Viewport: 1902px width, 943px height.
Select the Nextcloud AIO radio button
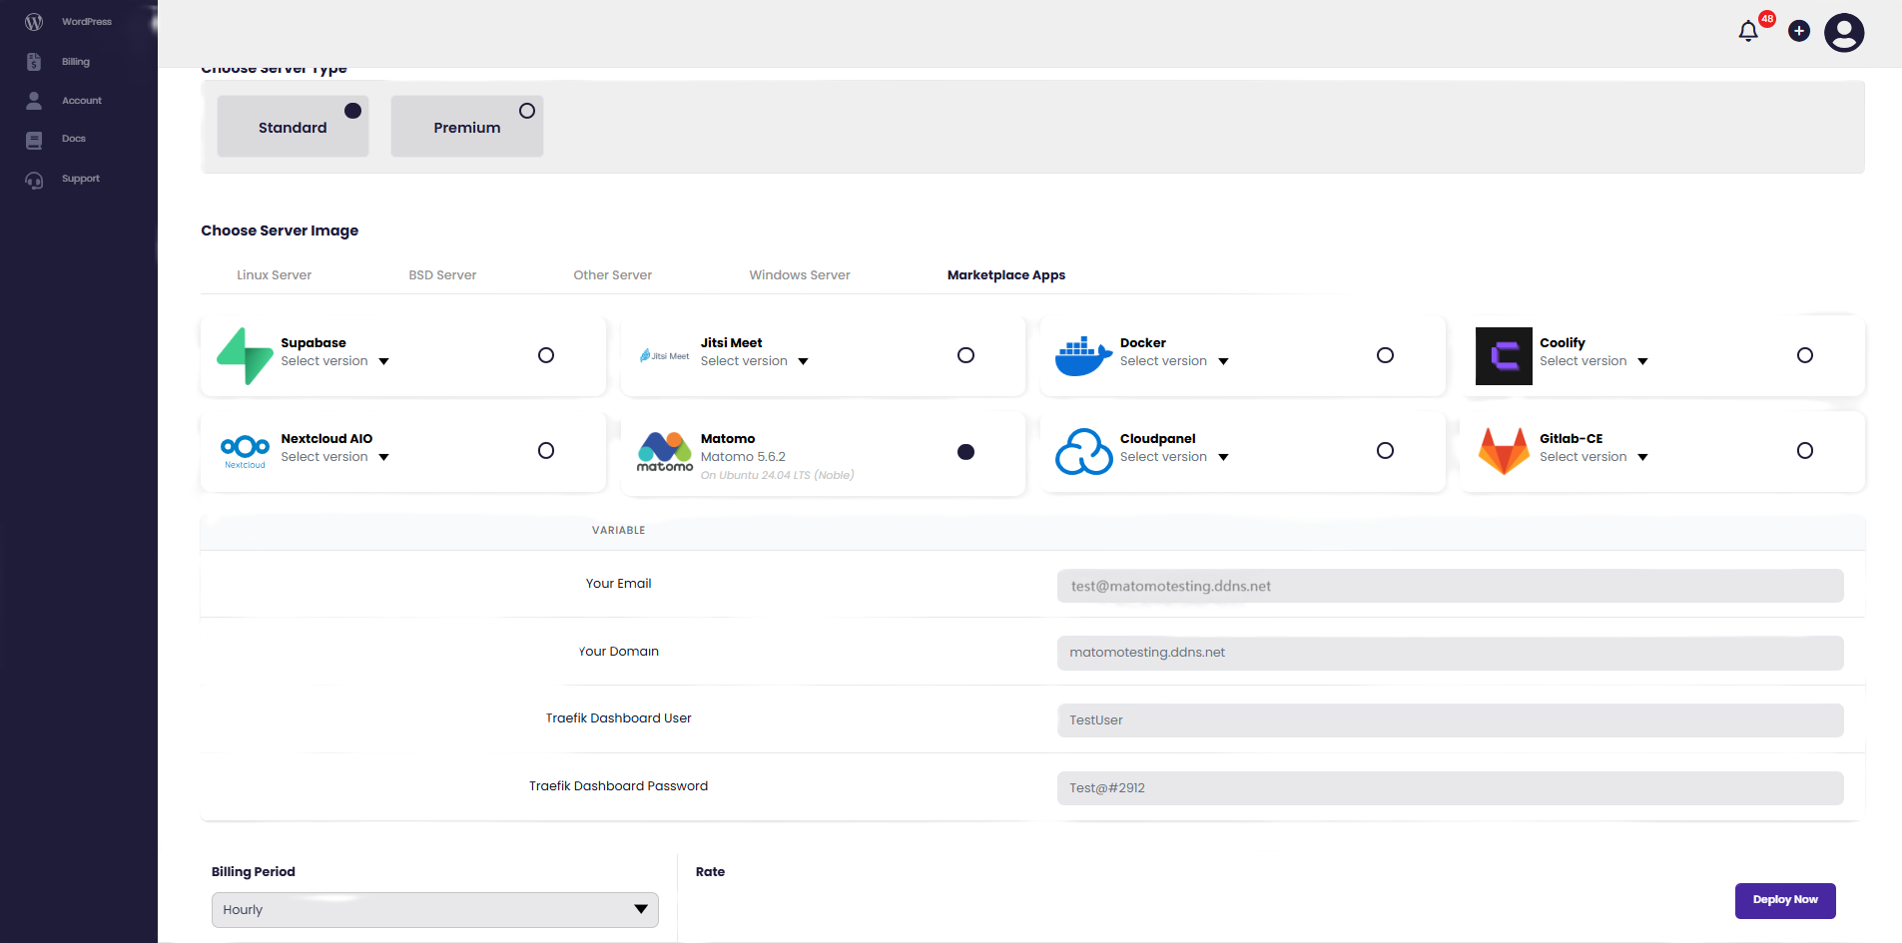point(546,451)
